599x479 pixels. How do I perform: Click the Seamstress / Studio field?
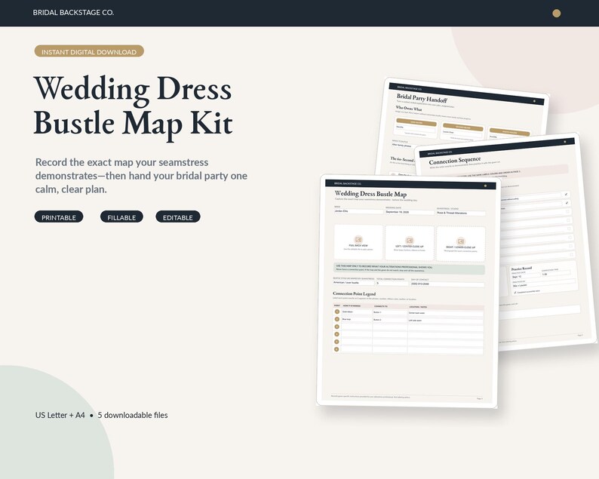(x=461, y=213)
